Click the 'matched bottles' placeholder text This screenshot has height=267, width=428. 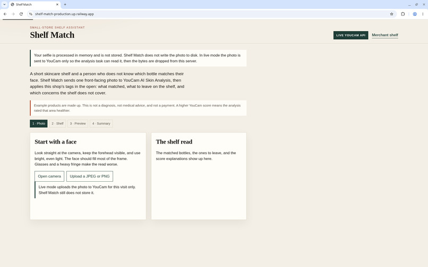pyautogui.click(x=196, y=156)
